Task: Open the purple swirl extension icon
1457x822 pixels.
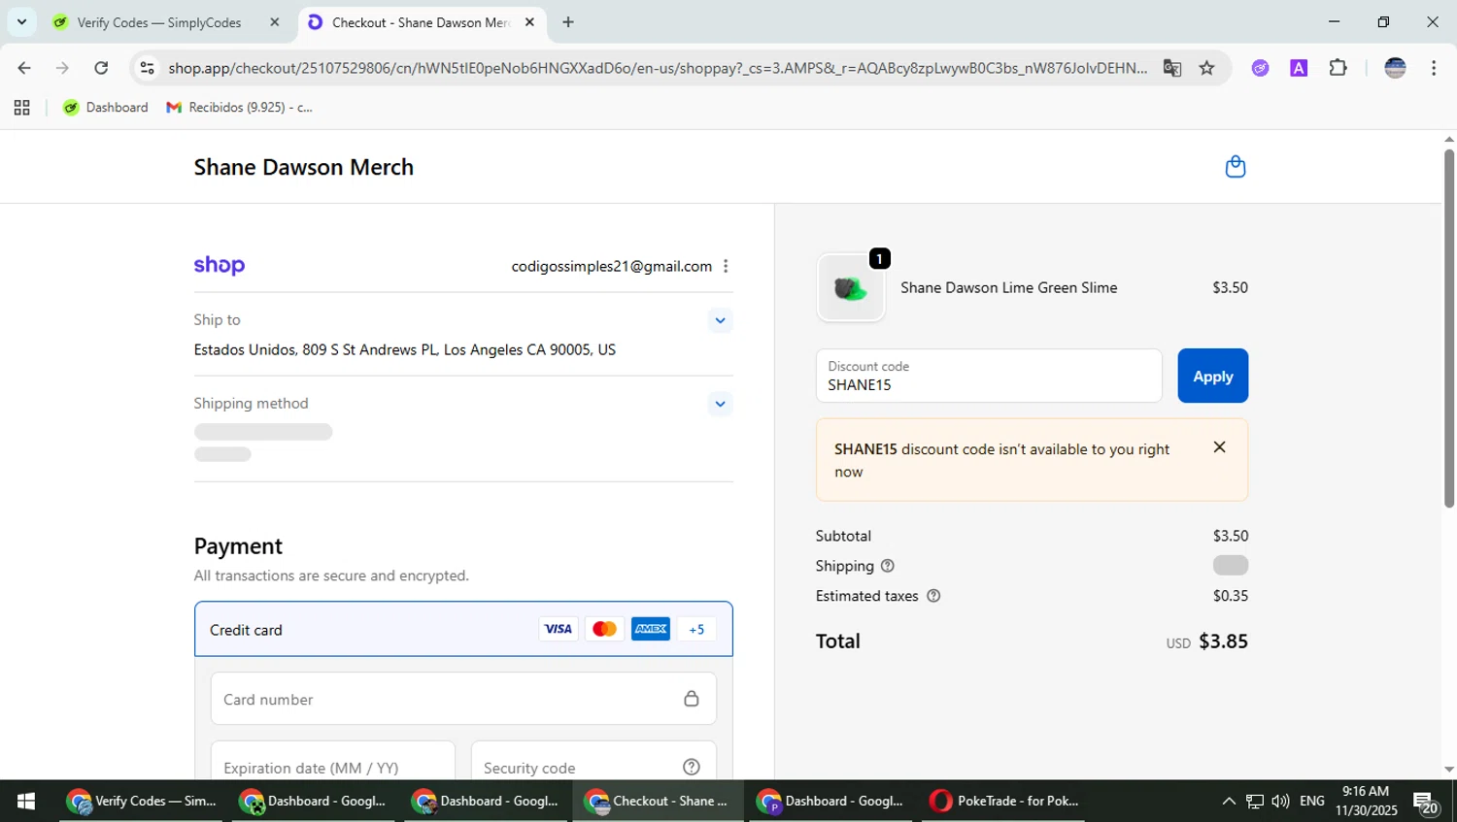Action: coord(1260,68)
